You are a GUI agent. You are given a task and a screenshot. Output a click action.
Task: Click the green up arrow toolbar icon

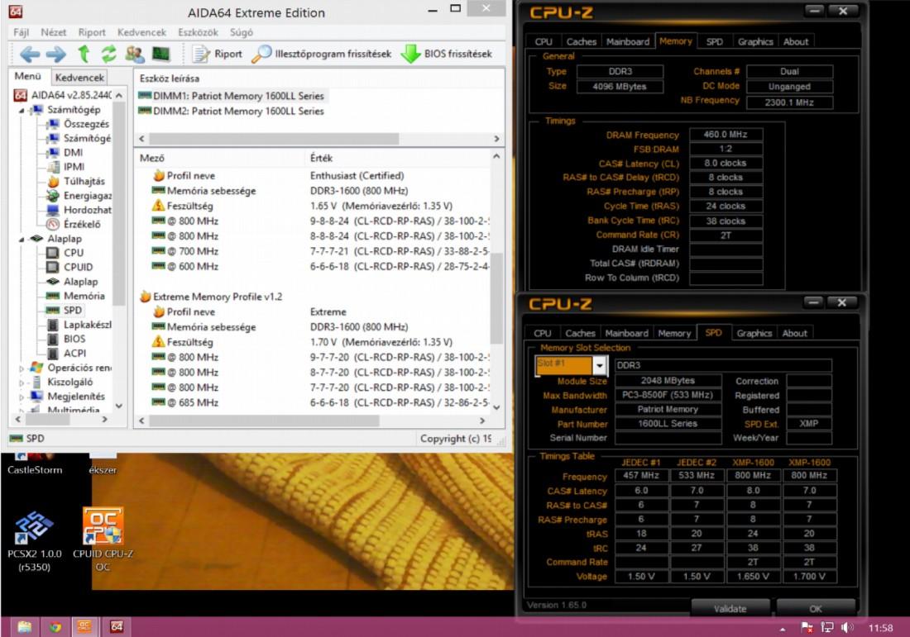coord(84,54)
